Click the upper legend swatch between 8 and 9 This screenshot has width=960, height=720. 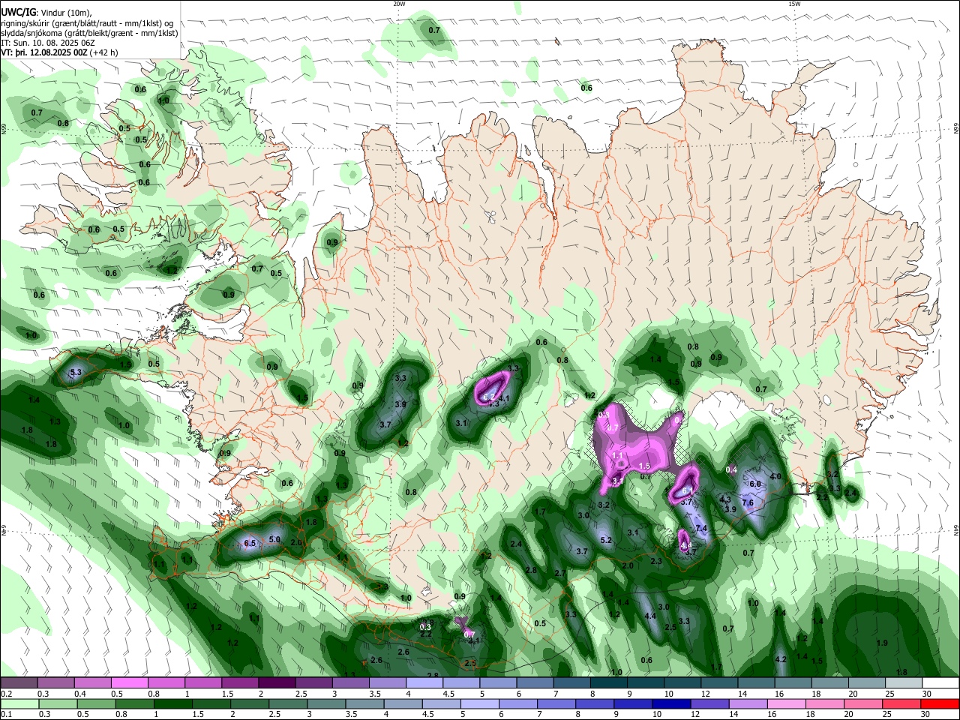pos(609,683)
